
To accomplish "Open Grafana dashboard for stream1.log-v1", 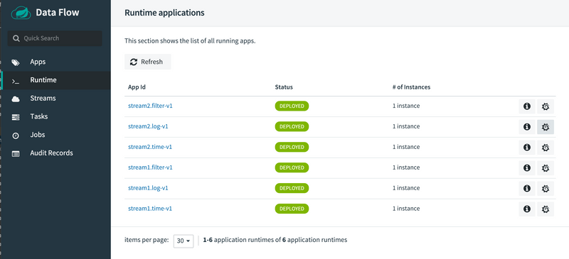I will (546, 188).
